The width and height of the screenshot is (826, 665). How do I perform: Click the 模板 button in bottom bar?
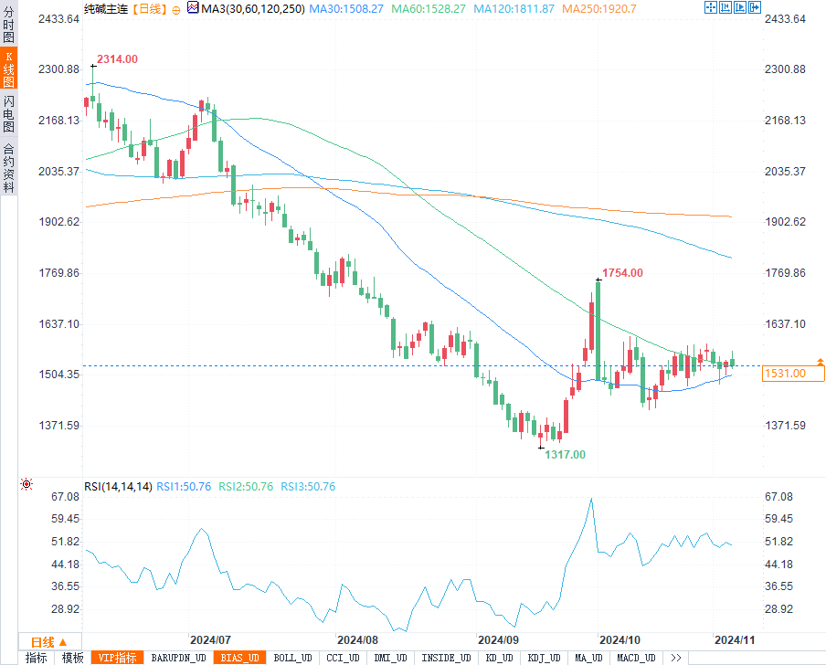(x=72, y=658)
